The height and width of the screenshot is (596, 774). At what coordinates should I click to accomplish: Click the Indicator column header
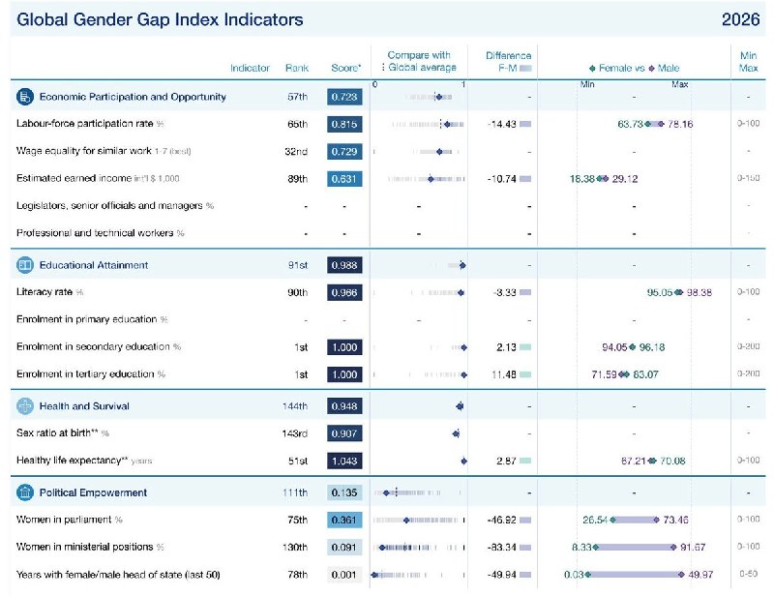pos(250,68)
